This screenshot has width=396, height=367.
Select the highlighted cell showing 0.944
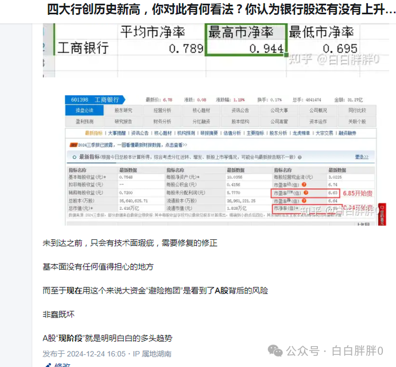pyautogui.click(x=246, y=47)
